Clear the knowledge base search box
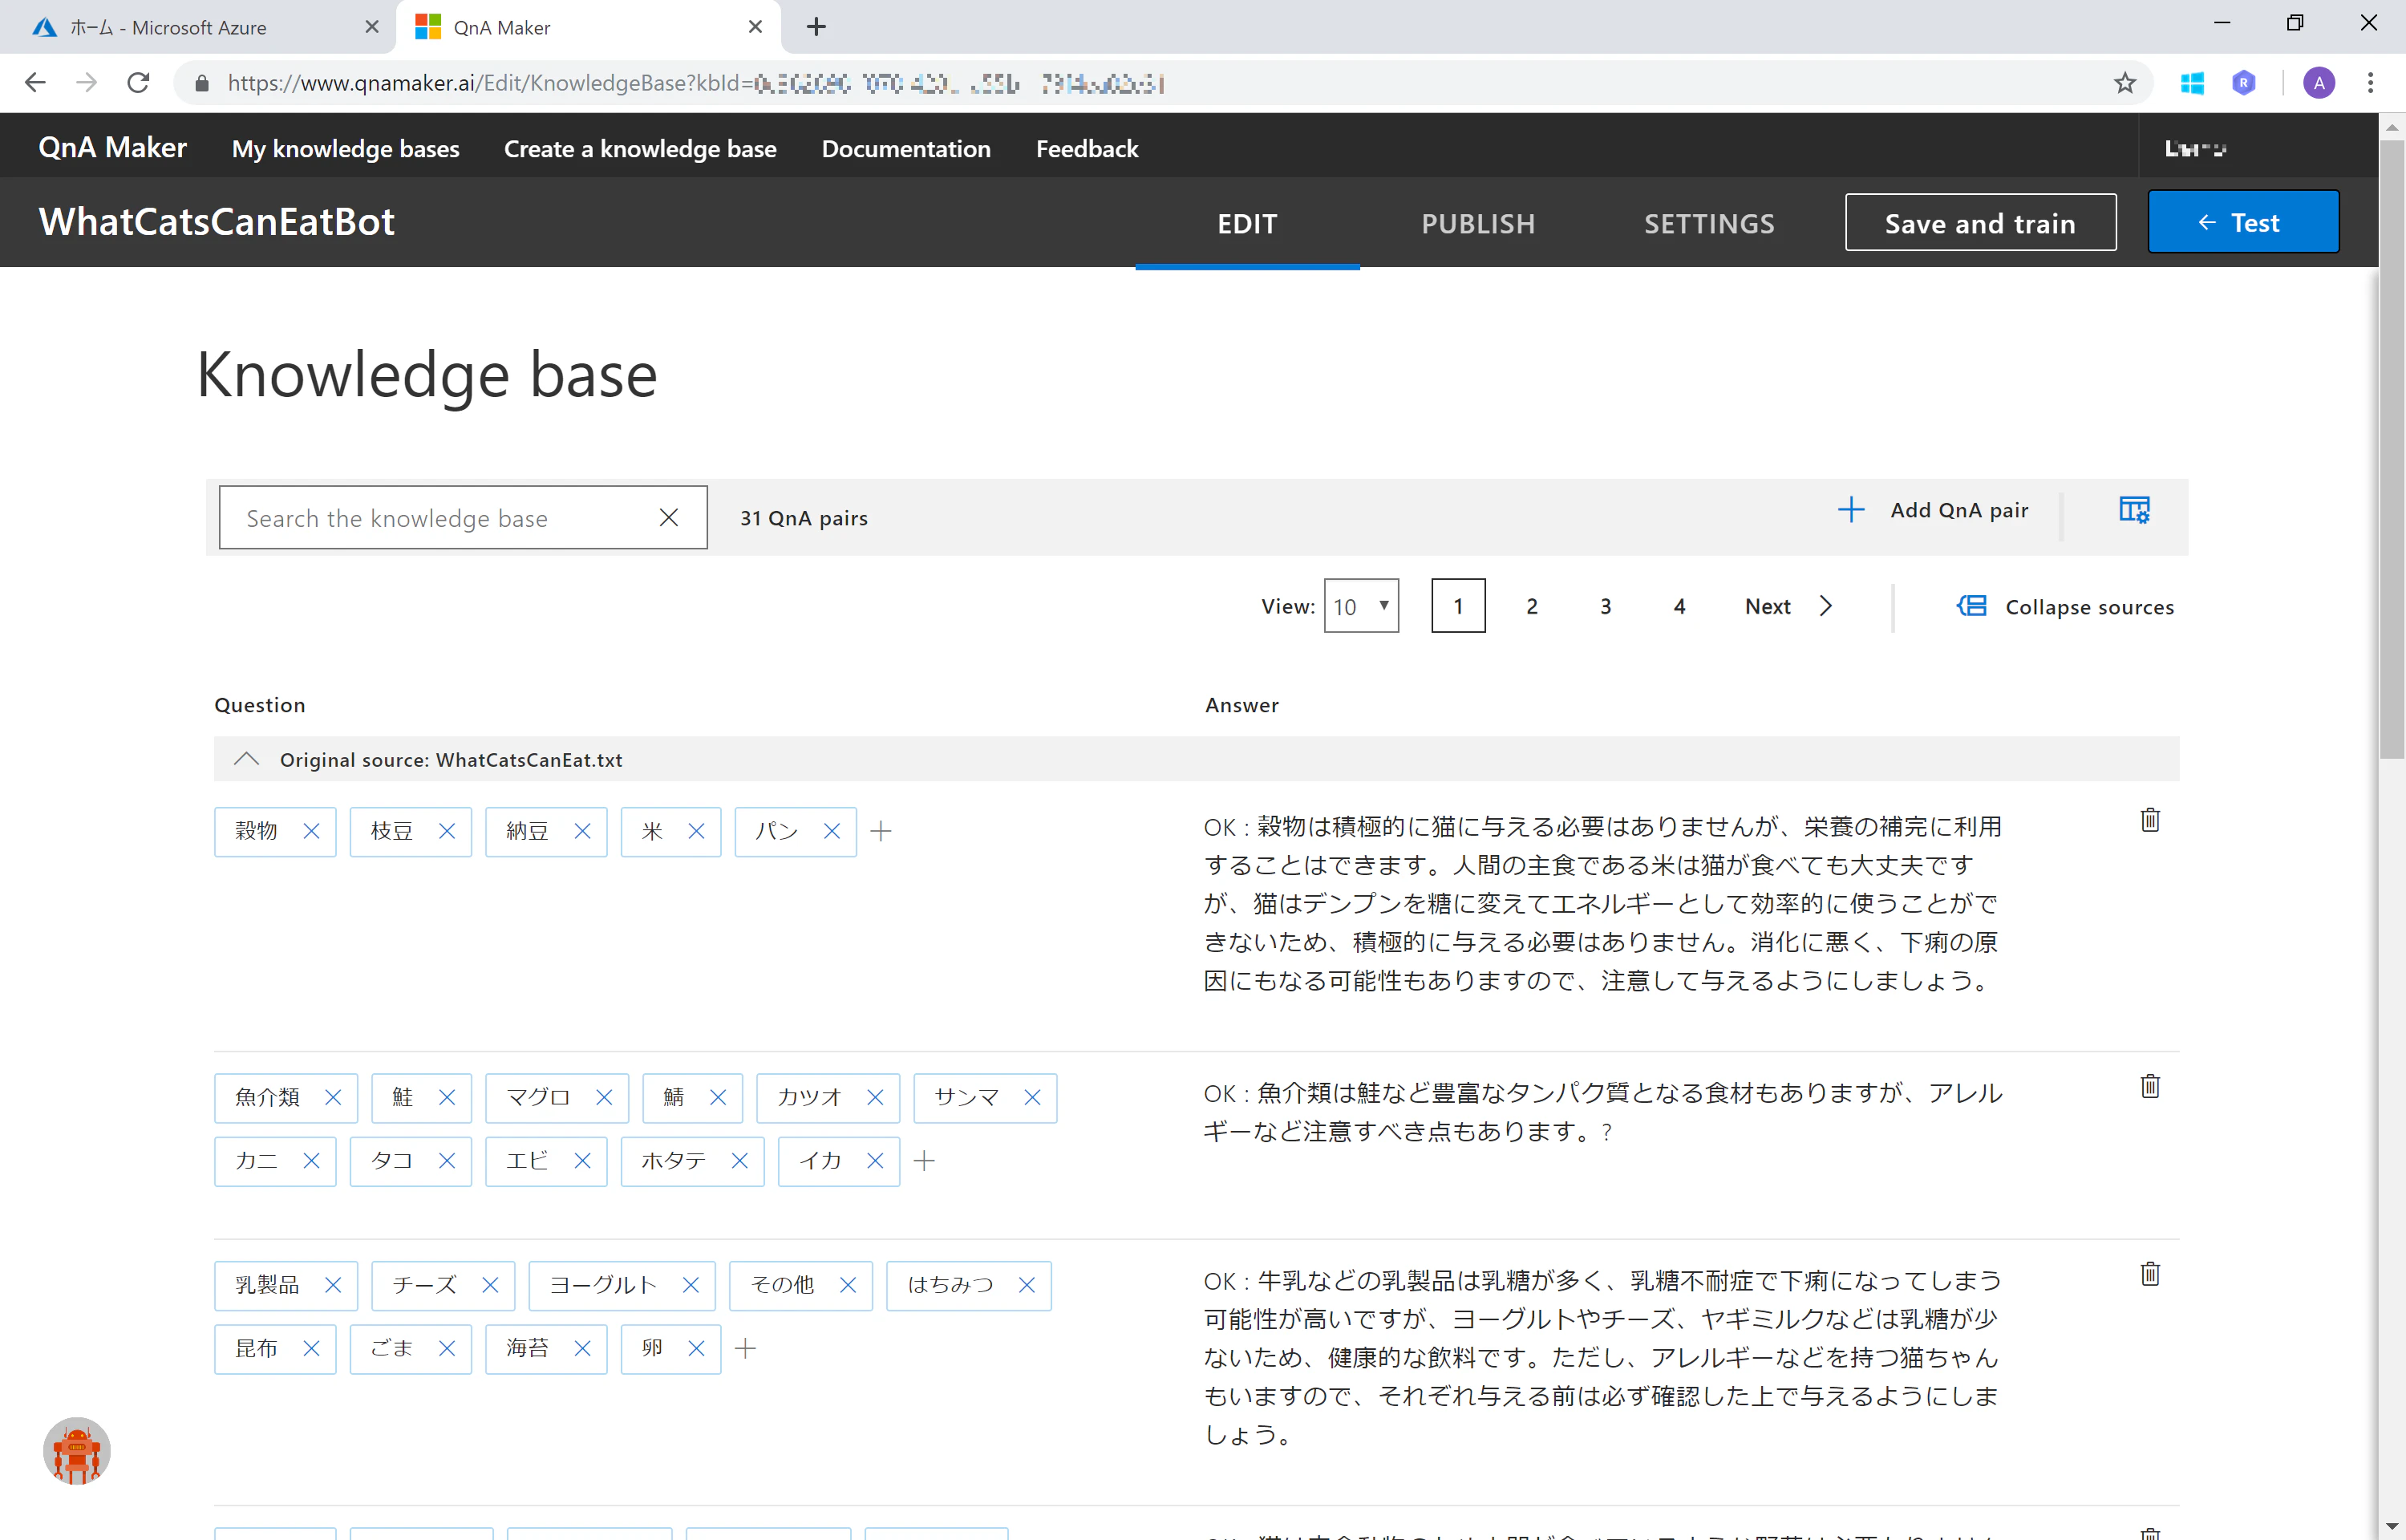 669,517
